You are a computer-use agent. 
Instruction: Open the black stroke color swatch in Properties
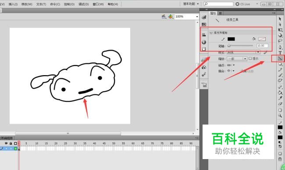231,39
